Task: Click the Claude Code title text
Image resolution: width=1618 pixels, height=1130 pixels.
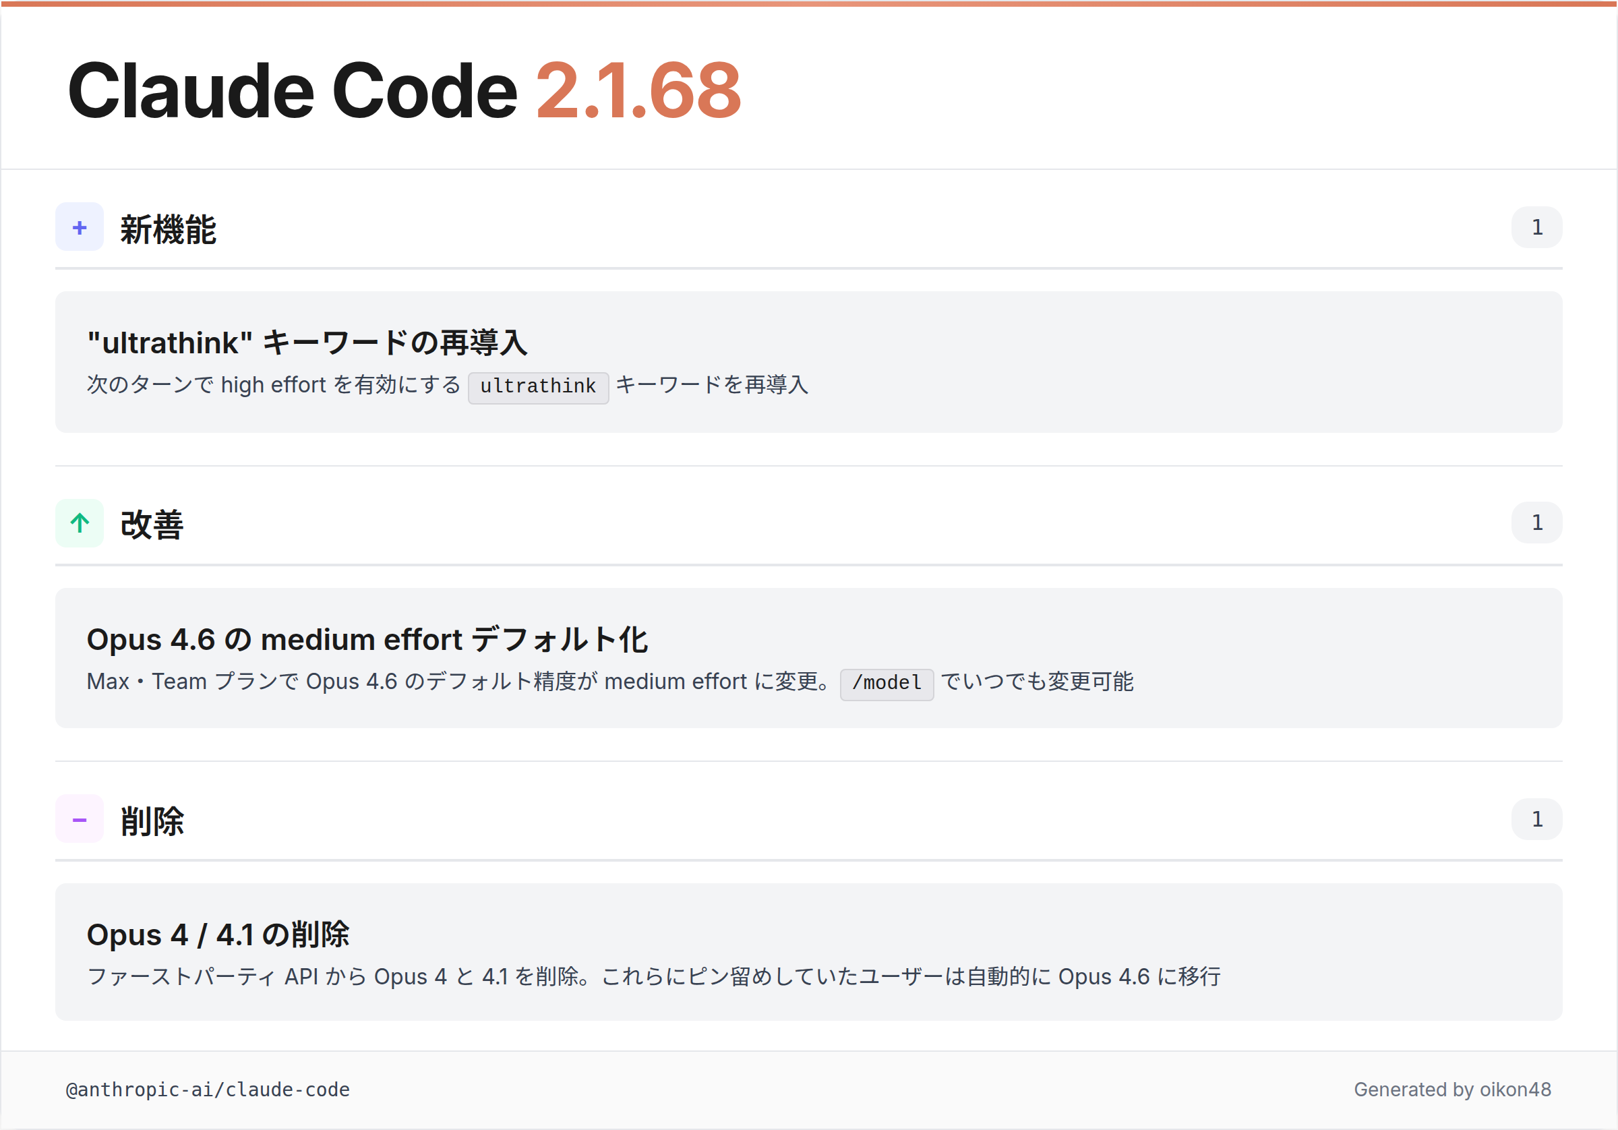Action: (x=293, y=90)
